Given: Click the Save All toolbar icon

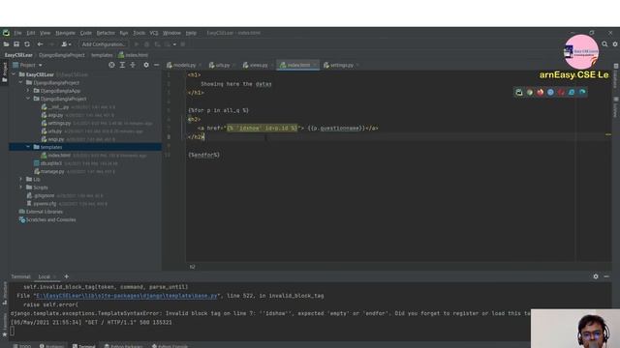Looking at the screenshot, I should coord(16,44).
